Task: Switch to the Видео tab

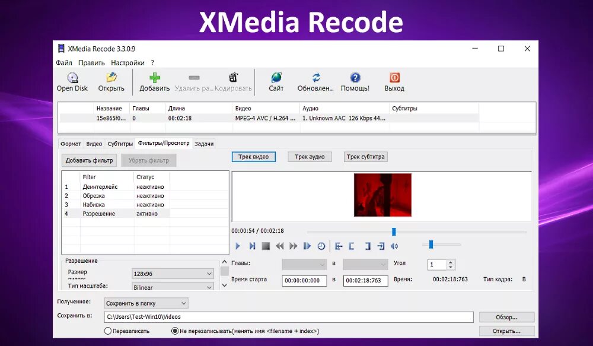Action: (x=94, y=144)
